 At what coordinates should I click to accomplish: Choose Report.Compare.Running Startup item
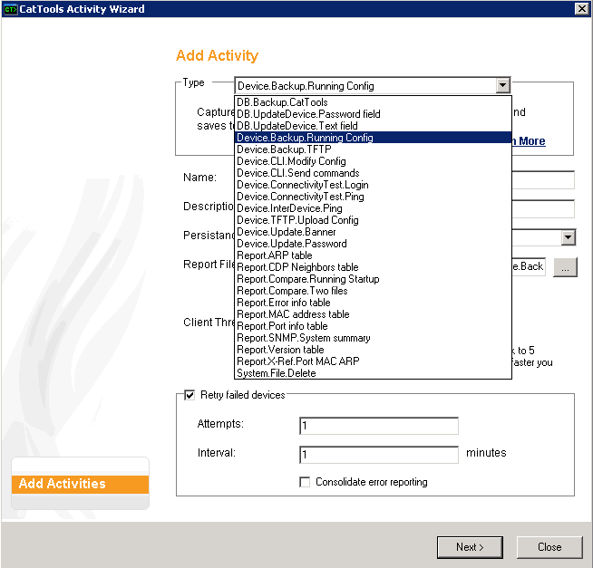[373, 279]
